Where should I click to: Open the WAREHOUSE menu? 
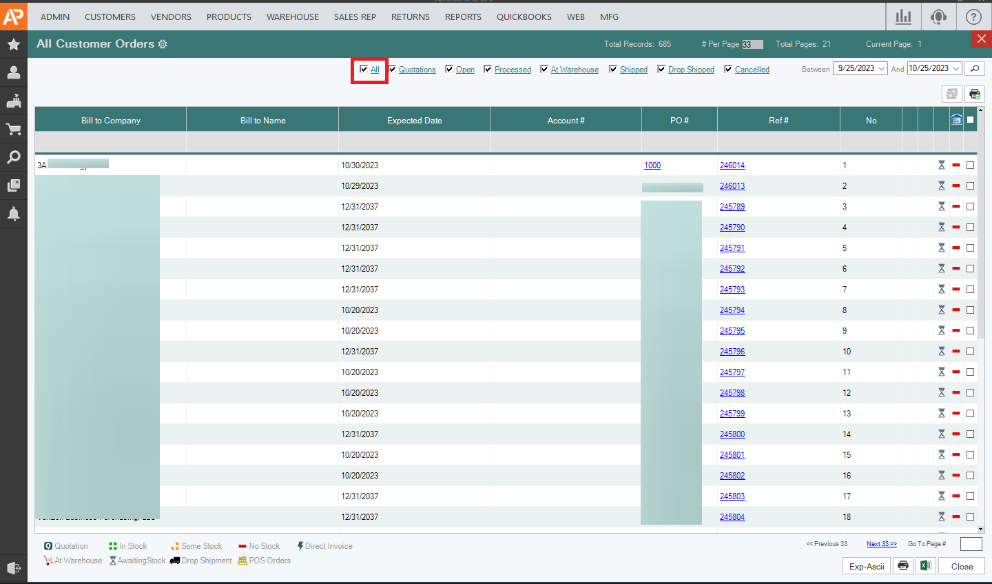(293, 17)
